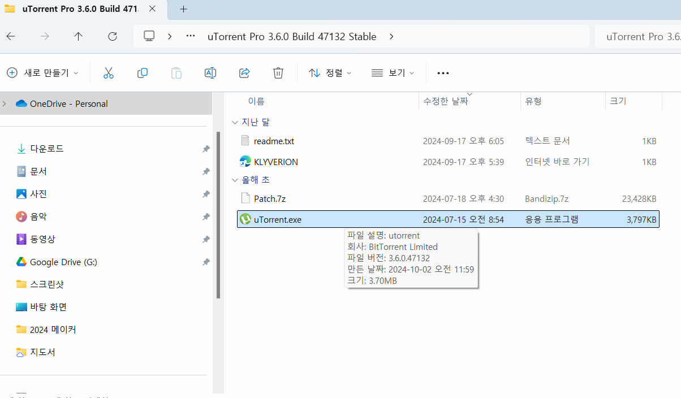Unpin 동영상 using its pin icon
Image resolution: width=681 pixels, height=398 pixels.
click(206, 239)
